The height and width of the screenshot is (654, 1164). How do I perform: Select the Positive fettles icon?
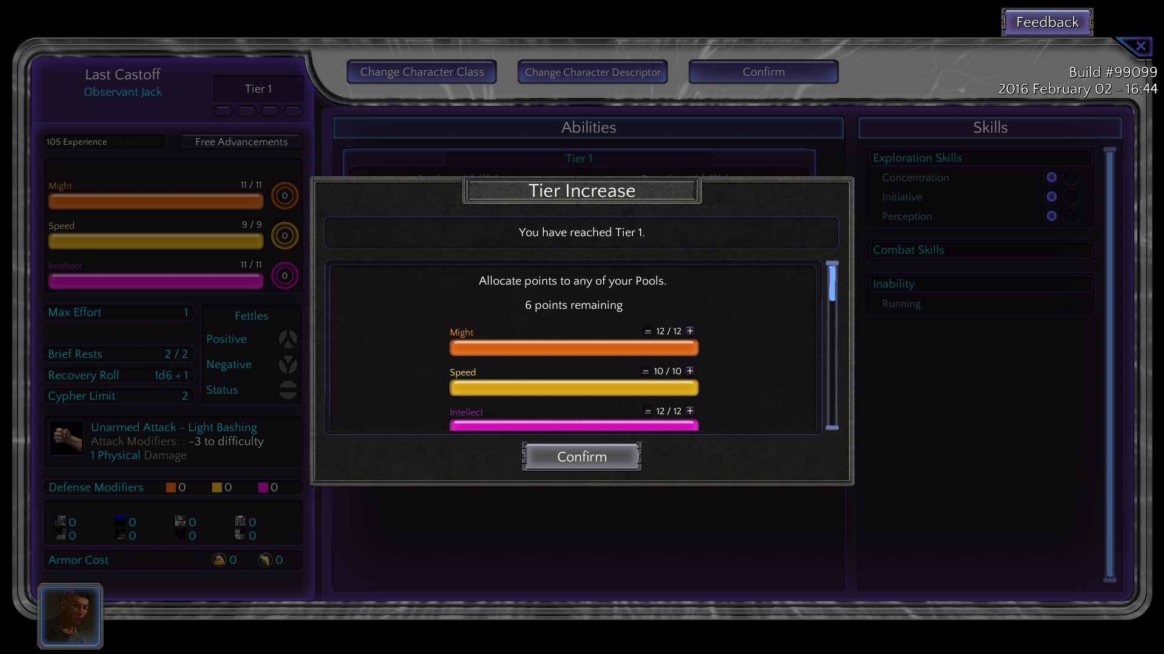coord(288,339)
